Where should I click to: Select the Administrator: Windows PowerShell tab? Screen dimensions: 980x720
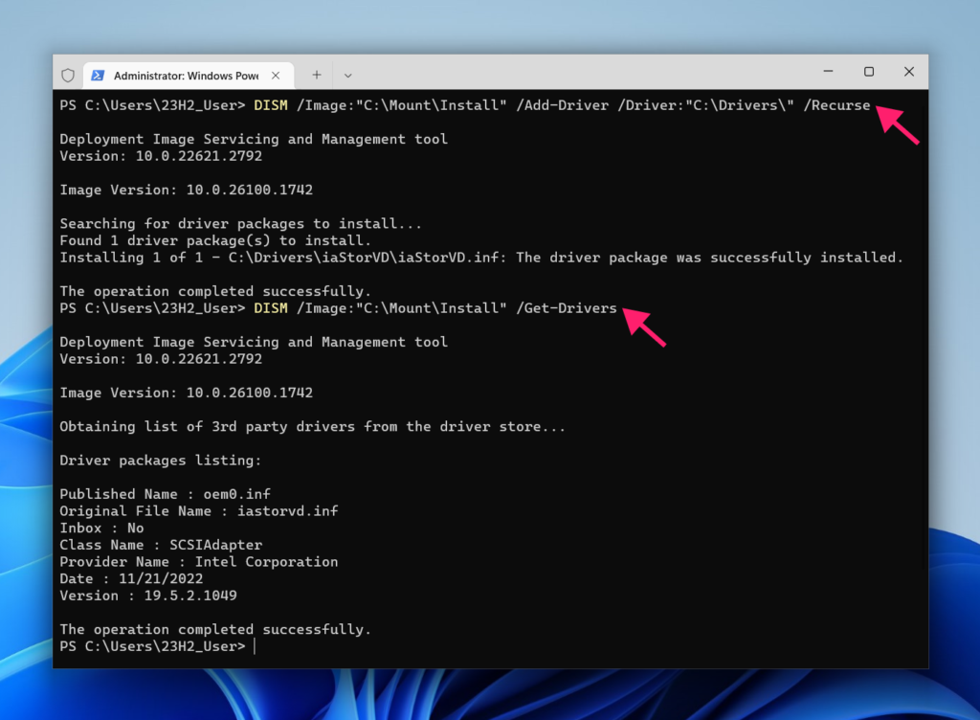click(189, 76)
